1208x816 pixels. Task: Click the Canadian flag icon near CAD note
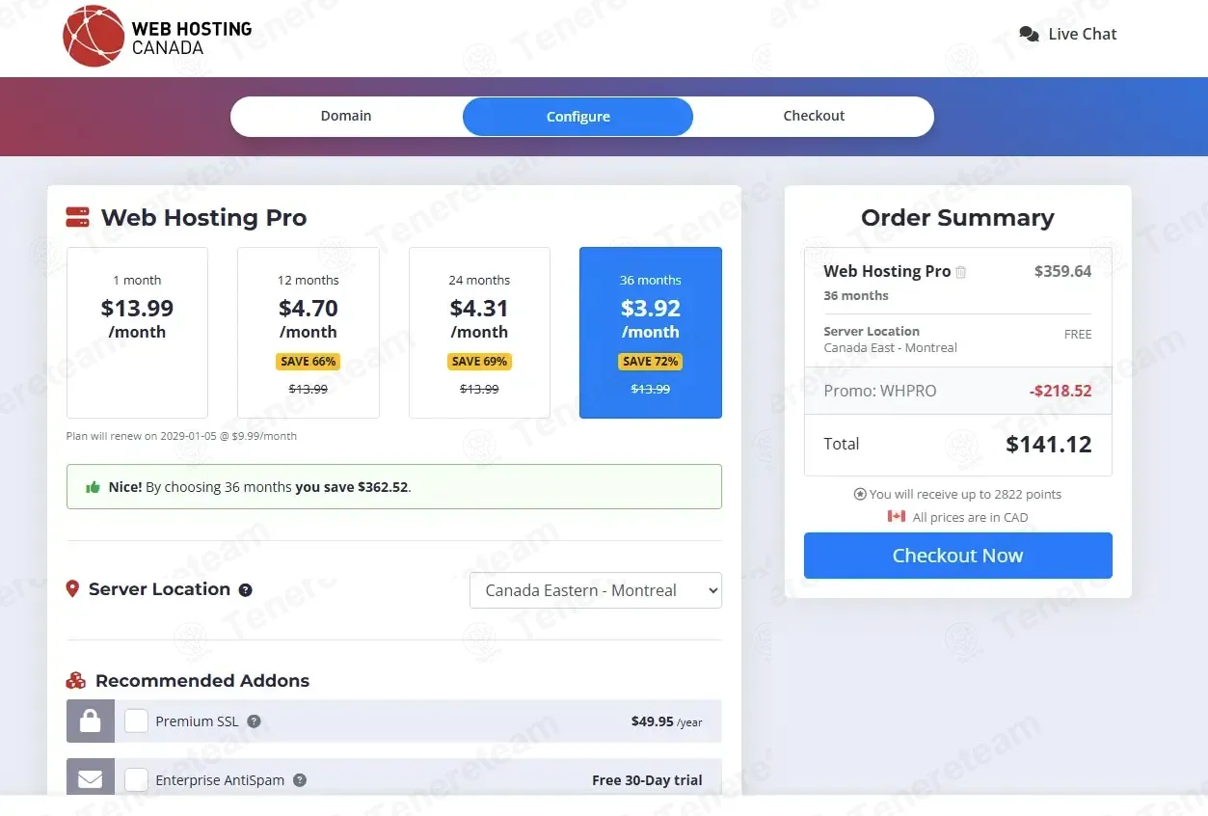pos(897,516)
